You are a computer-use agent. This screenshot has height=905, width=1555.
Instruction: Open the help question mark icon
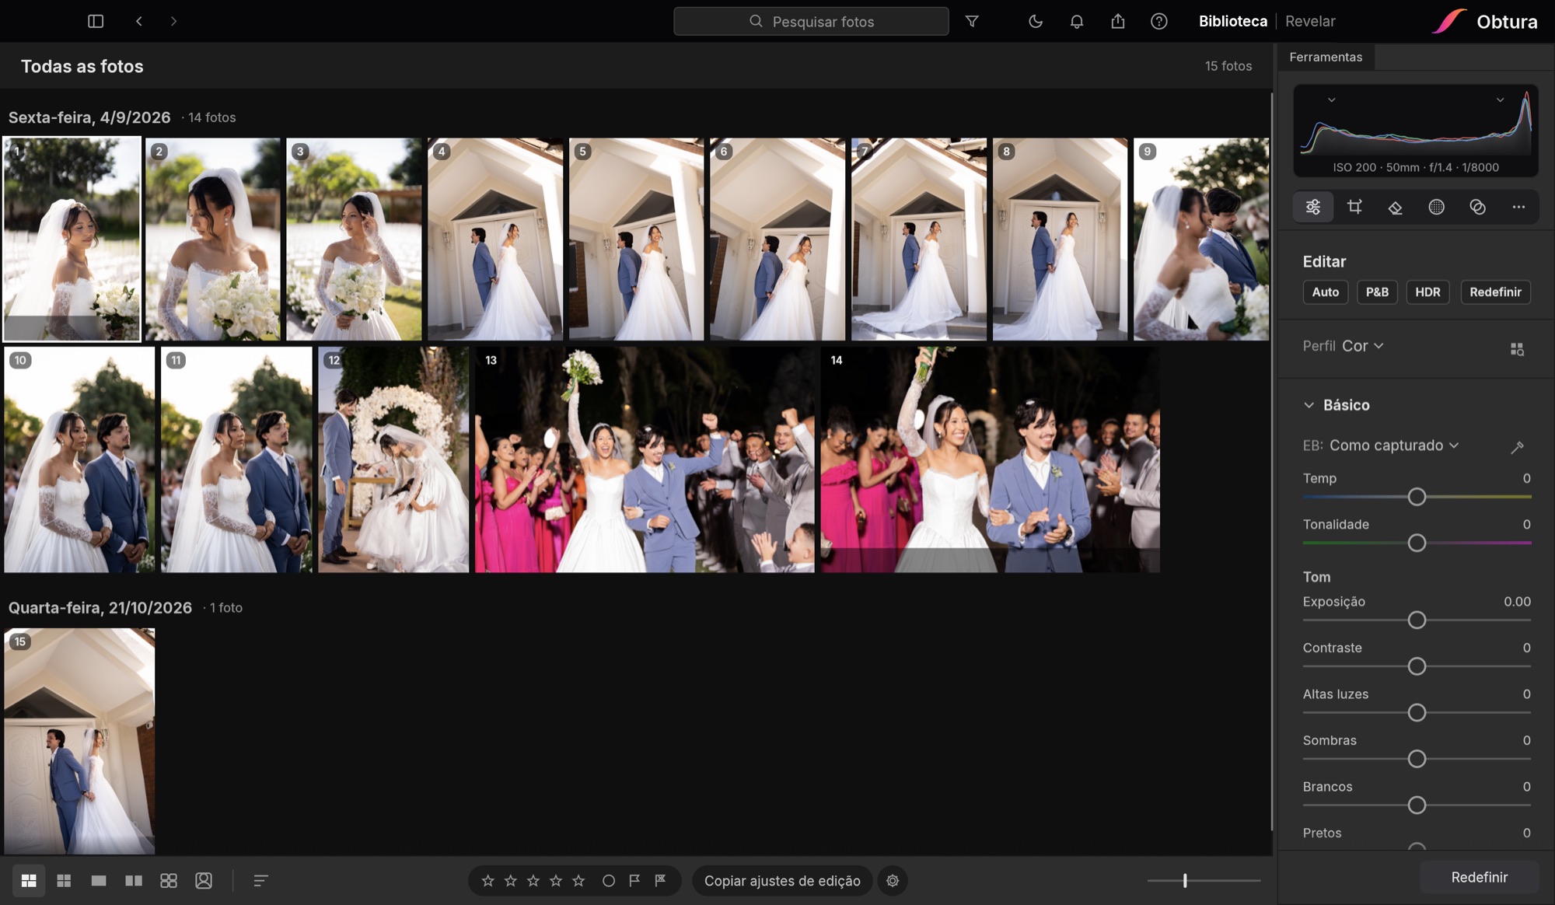[x=1159, y=21]
